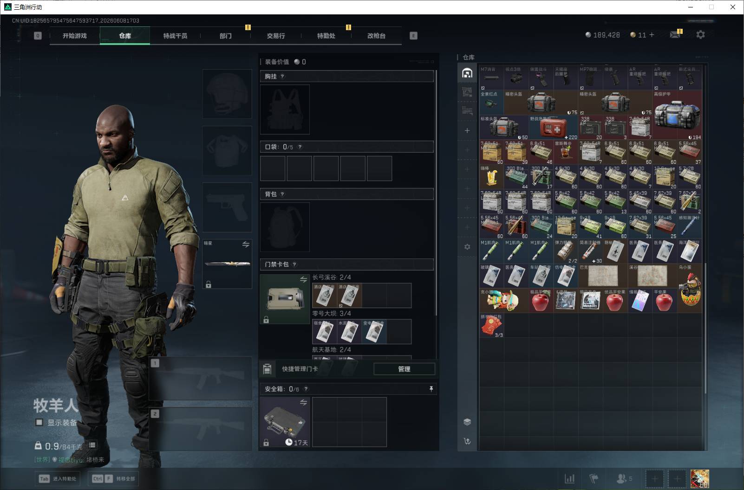Open the 开始游戏 tab
The width and height of the screenshot is (744, 490).
click(x=75, y=36)
